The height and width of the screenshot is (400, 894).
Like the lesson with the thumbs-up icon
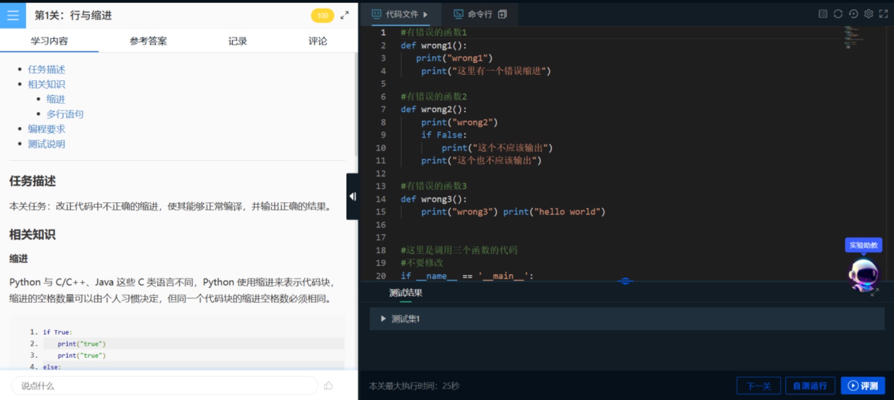328,386
